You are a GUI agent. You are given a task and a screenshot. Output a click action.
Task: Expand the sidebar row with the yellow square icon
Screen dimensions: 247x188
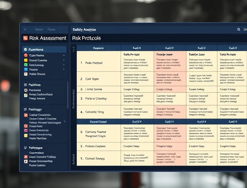(x=64, y=60)
